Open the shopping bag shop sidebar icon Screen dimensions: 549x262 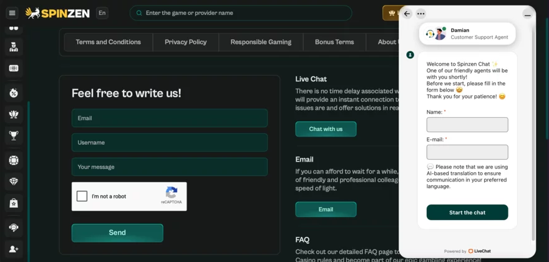14,203
